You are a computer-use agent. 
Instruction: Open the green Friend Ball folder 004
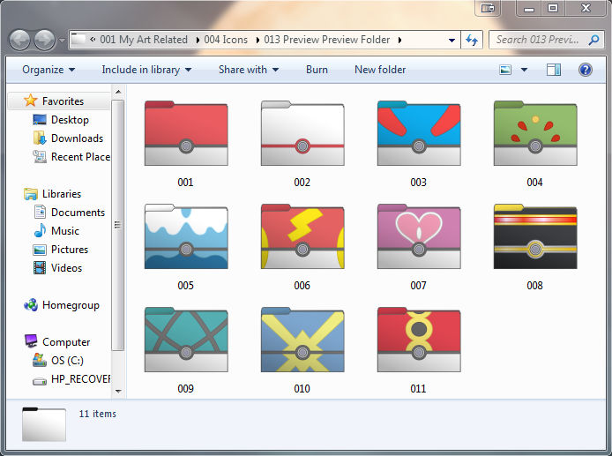point(535,133)
